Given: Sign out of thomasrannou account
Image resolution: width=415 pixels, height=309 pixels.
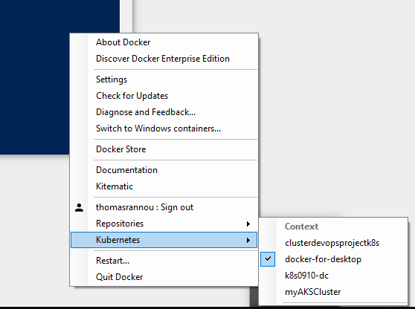Looking at the screenshot, I should click(x=164, y=207).
